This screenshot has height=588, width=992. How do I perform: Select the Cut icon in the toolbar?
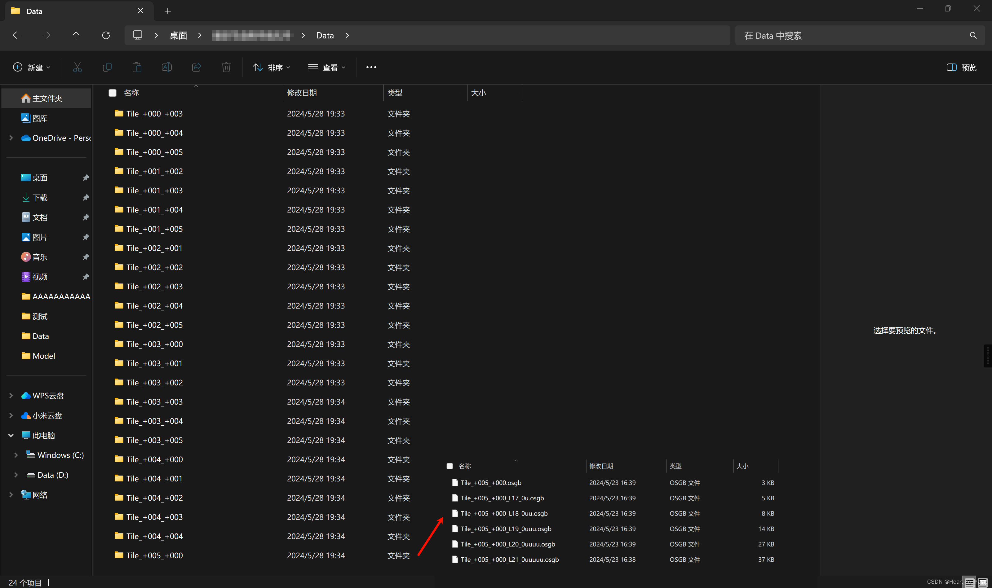pos(77,67)
